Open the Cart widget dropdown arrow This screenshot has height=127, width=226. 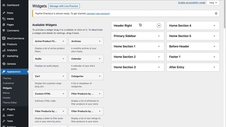(x=63, y=76)
